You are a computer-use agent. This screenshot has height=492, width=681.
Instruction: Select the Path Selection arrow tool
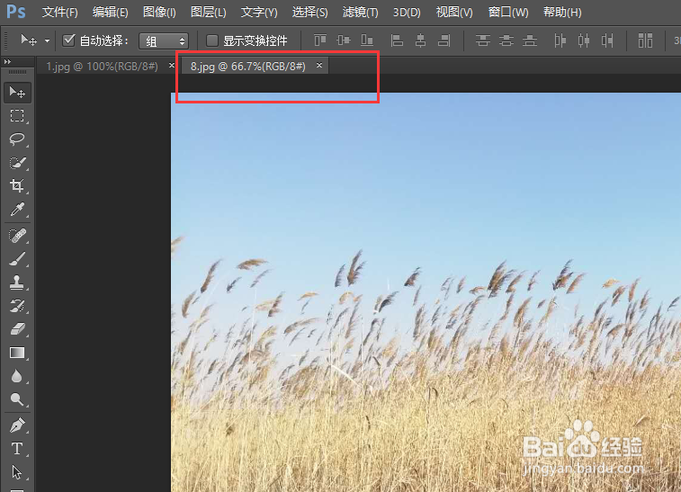coord(16,472)
